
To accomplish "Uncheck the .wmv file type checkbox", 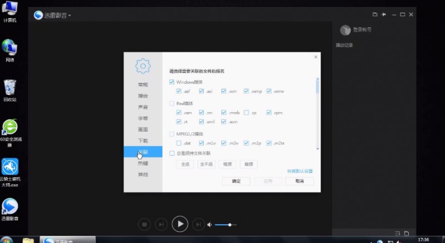I will [269, 91].
